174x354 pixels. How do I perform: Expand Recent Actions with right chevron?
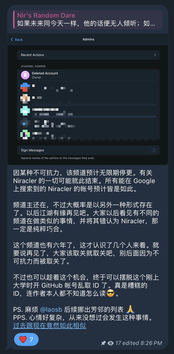tap(155, 55)
